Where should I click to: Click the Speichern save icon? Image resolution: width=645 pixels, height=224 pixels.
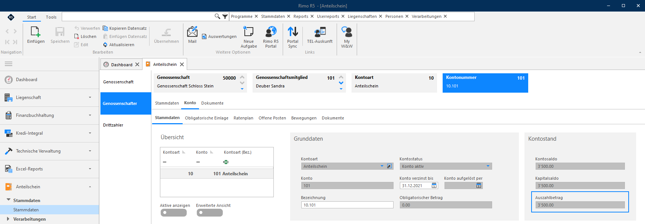[60, 32]
